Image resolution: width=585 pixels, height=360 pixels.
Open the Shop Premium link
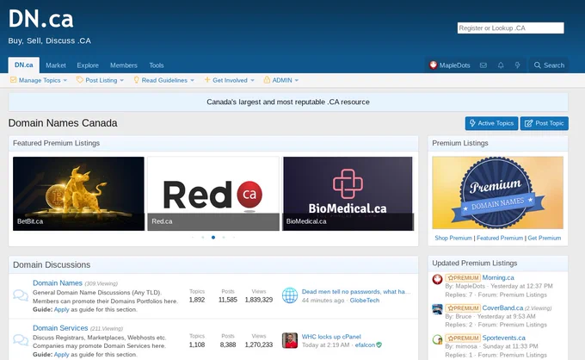tap(453, 238)
